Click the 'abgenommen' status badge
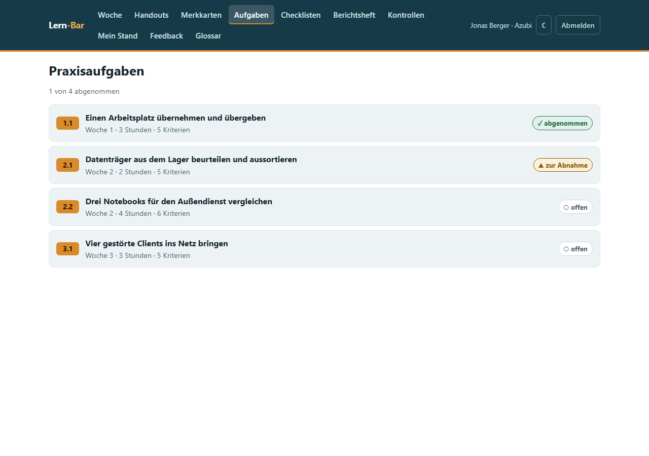 562,123
